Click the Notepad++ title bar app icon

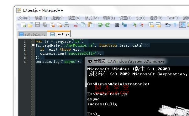coord(19,10)
